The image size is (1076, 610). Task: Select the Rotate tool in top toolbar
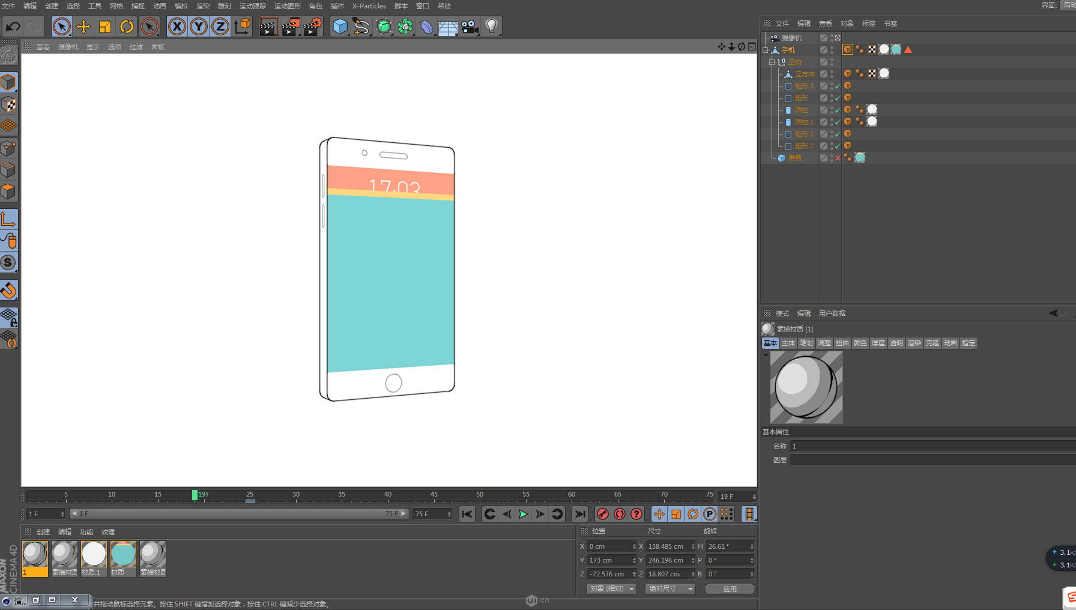coord(127,26)
